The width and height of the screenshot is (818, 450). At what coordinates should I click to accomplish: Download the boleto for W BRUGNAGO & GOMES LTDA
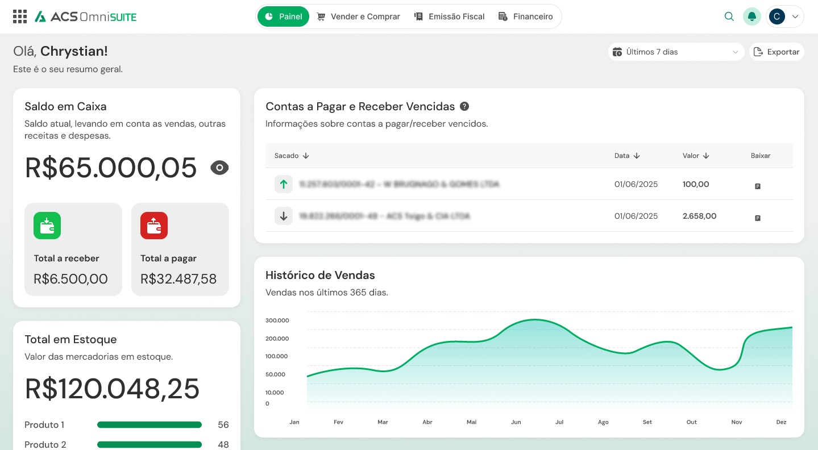(757, 185)
